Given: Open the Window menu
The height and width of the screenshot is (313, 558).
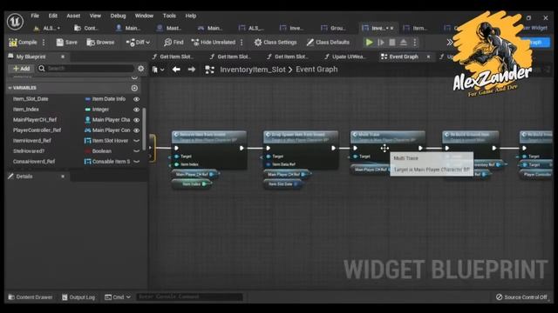Looking at the screenshot, I should tap(144, 16).
